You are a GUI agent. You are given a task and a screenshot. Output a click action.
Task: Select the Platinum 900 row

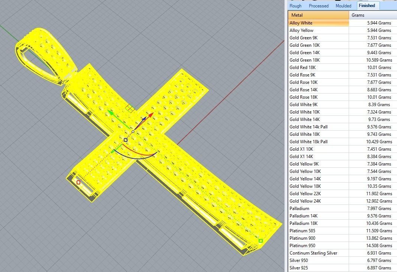coord(343,238)
